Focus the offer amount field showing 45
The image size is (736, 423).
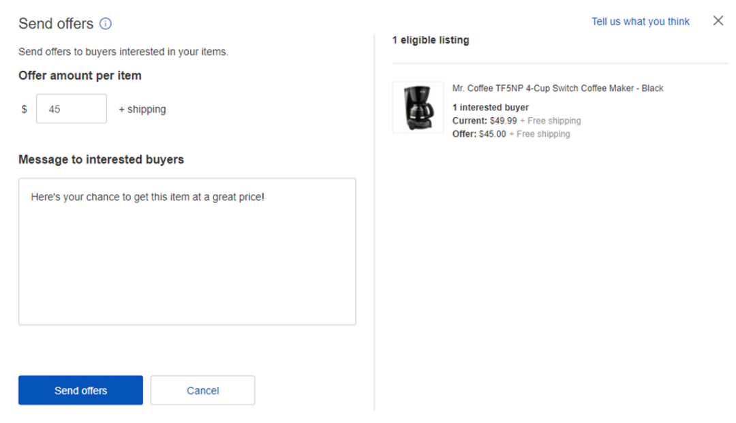pos(72,109)
